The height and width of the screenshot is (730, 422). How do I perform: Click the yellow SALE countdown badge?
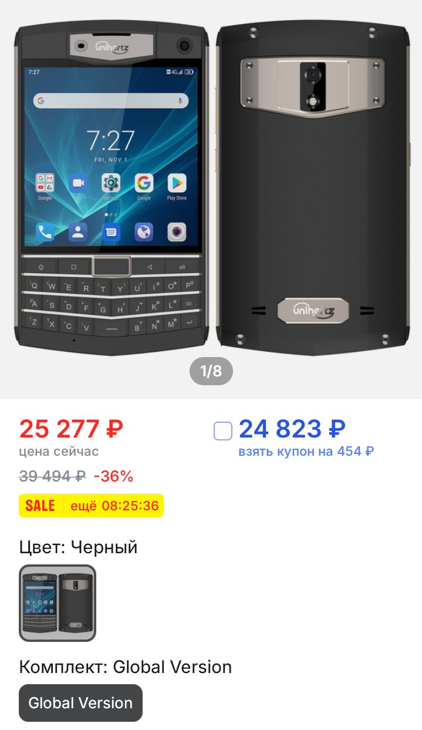pyautogui.click(x=91, y=506)
